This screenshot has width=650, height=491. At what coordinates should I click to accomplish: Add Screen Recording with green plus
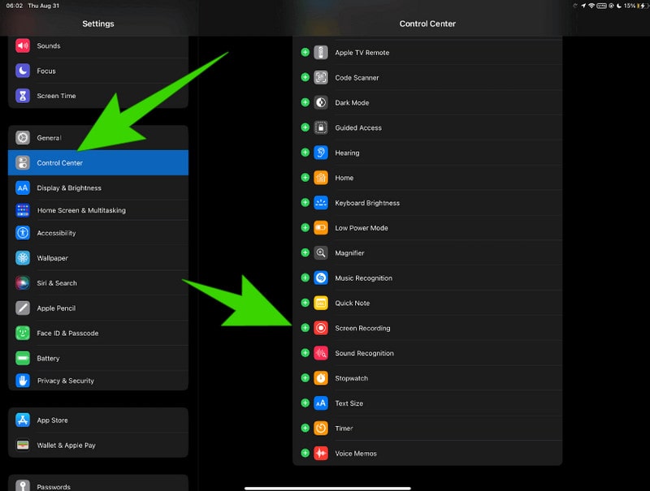click(305, 328)
